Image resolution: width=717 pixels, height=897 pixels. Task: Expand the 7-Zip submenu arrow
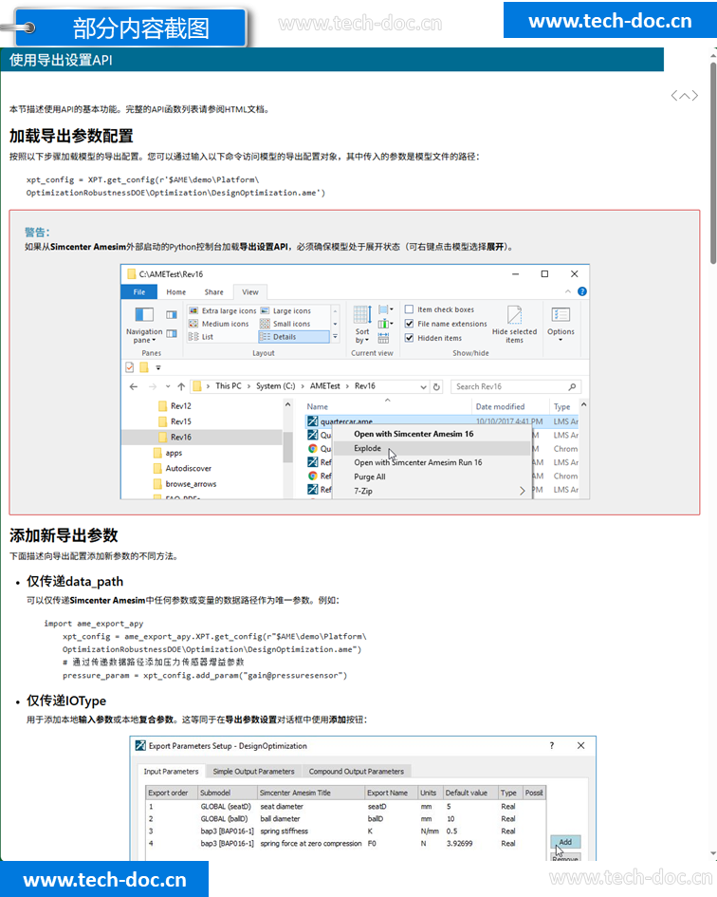click(x=522, y=491)
